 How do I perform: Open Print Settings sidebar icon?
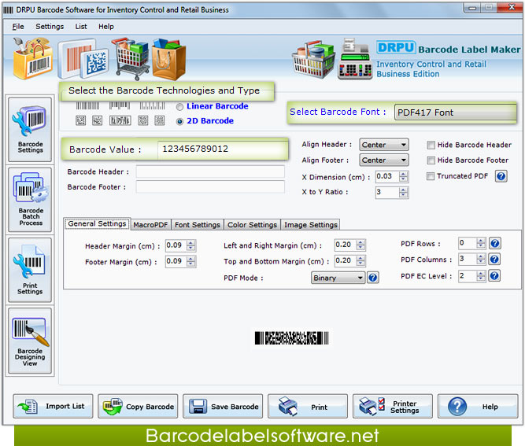(x=30, y=270)
